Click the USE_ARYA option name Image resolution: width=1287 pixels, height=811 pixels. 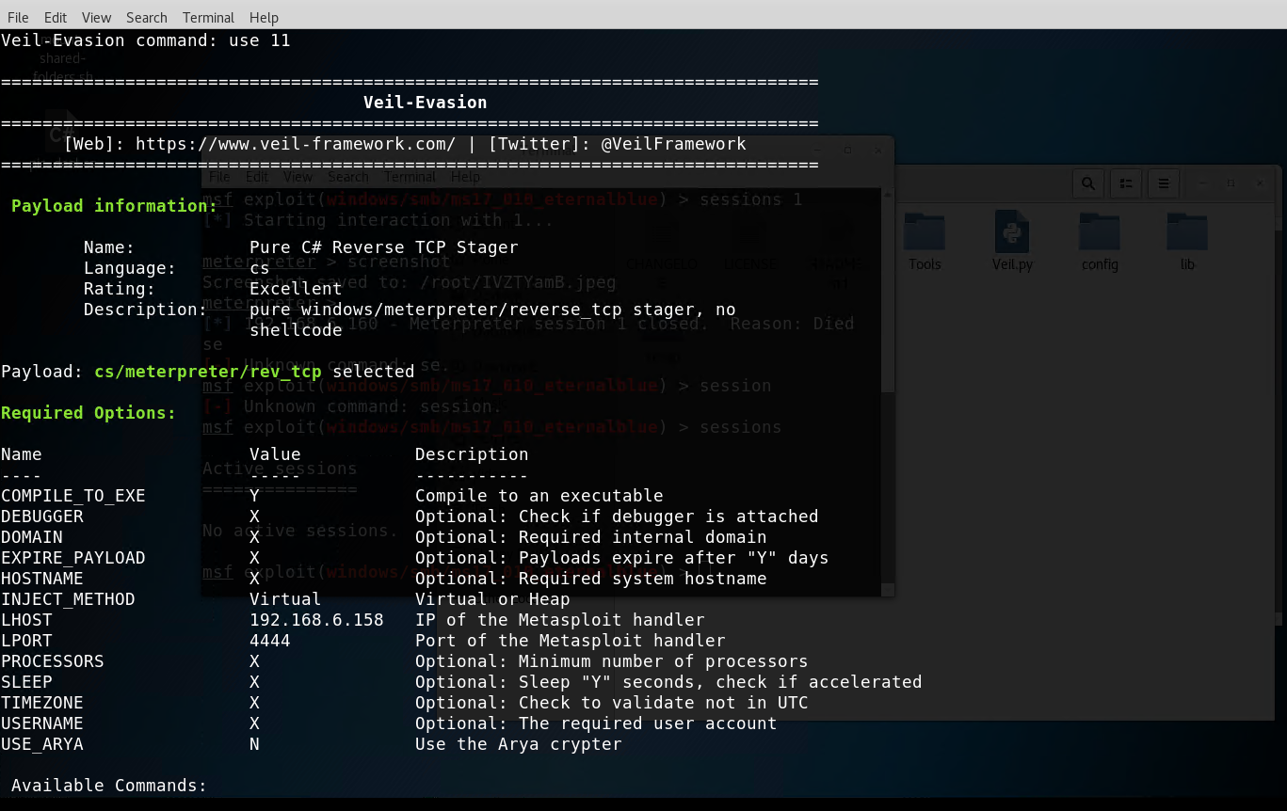[x=41, y=744]
